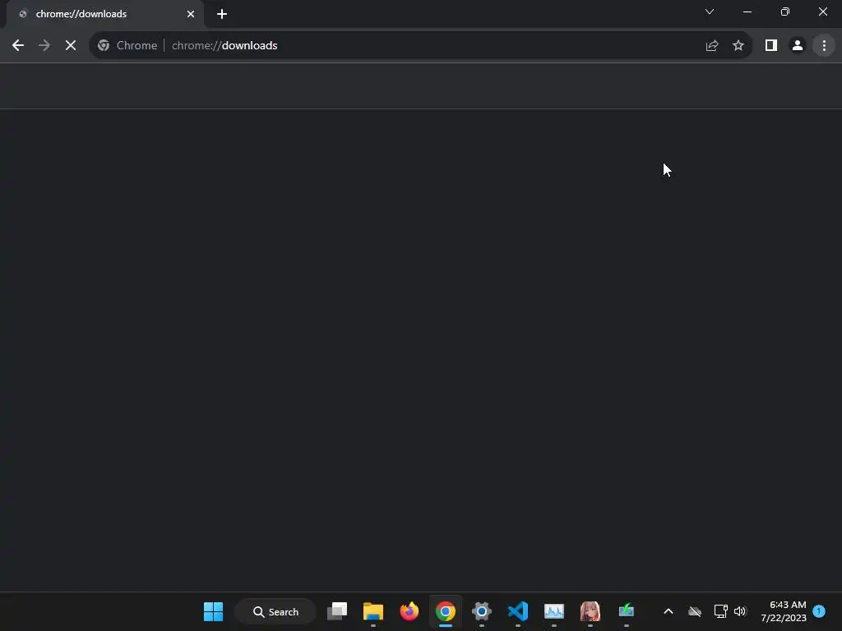The image size is (842, 631).
Task: Open a new tab
Action: click(222, 14)
